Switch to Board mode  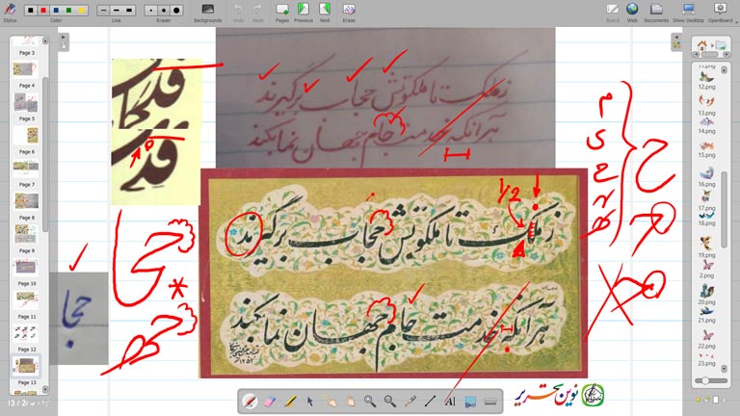pos(613,11)
